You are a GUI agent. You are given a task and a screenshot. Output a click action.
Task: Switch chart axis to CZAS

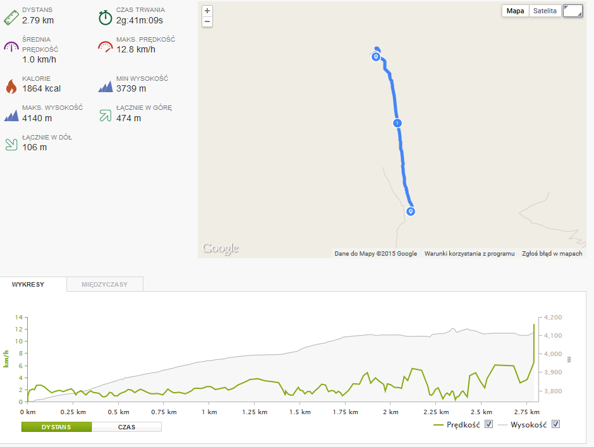click(x=126, y=427)
